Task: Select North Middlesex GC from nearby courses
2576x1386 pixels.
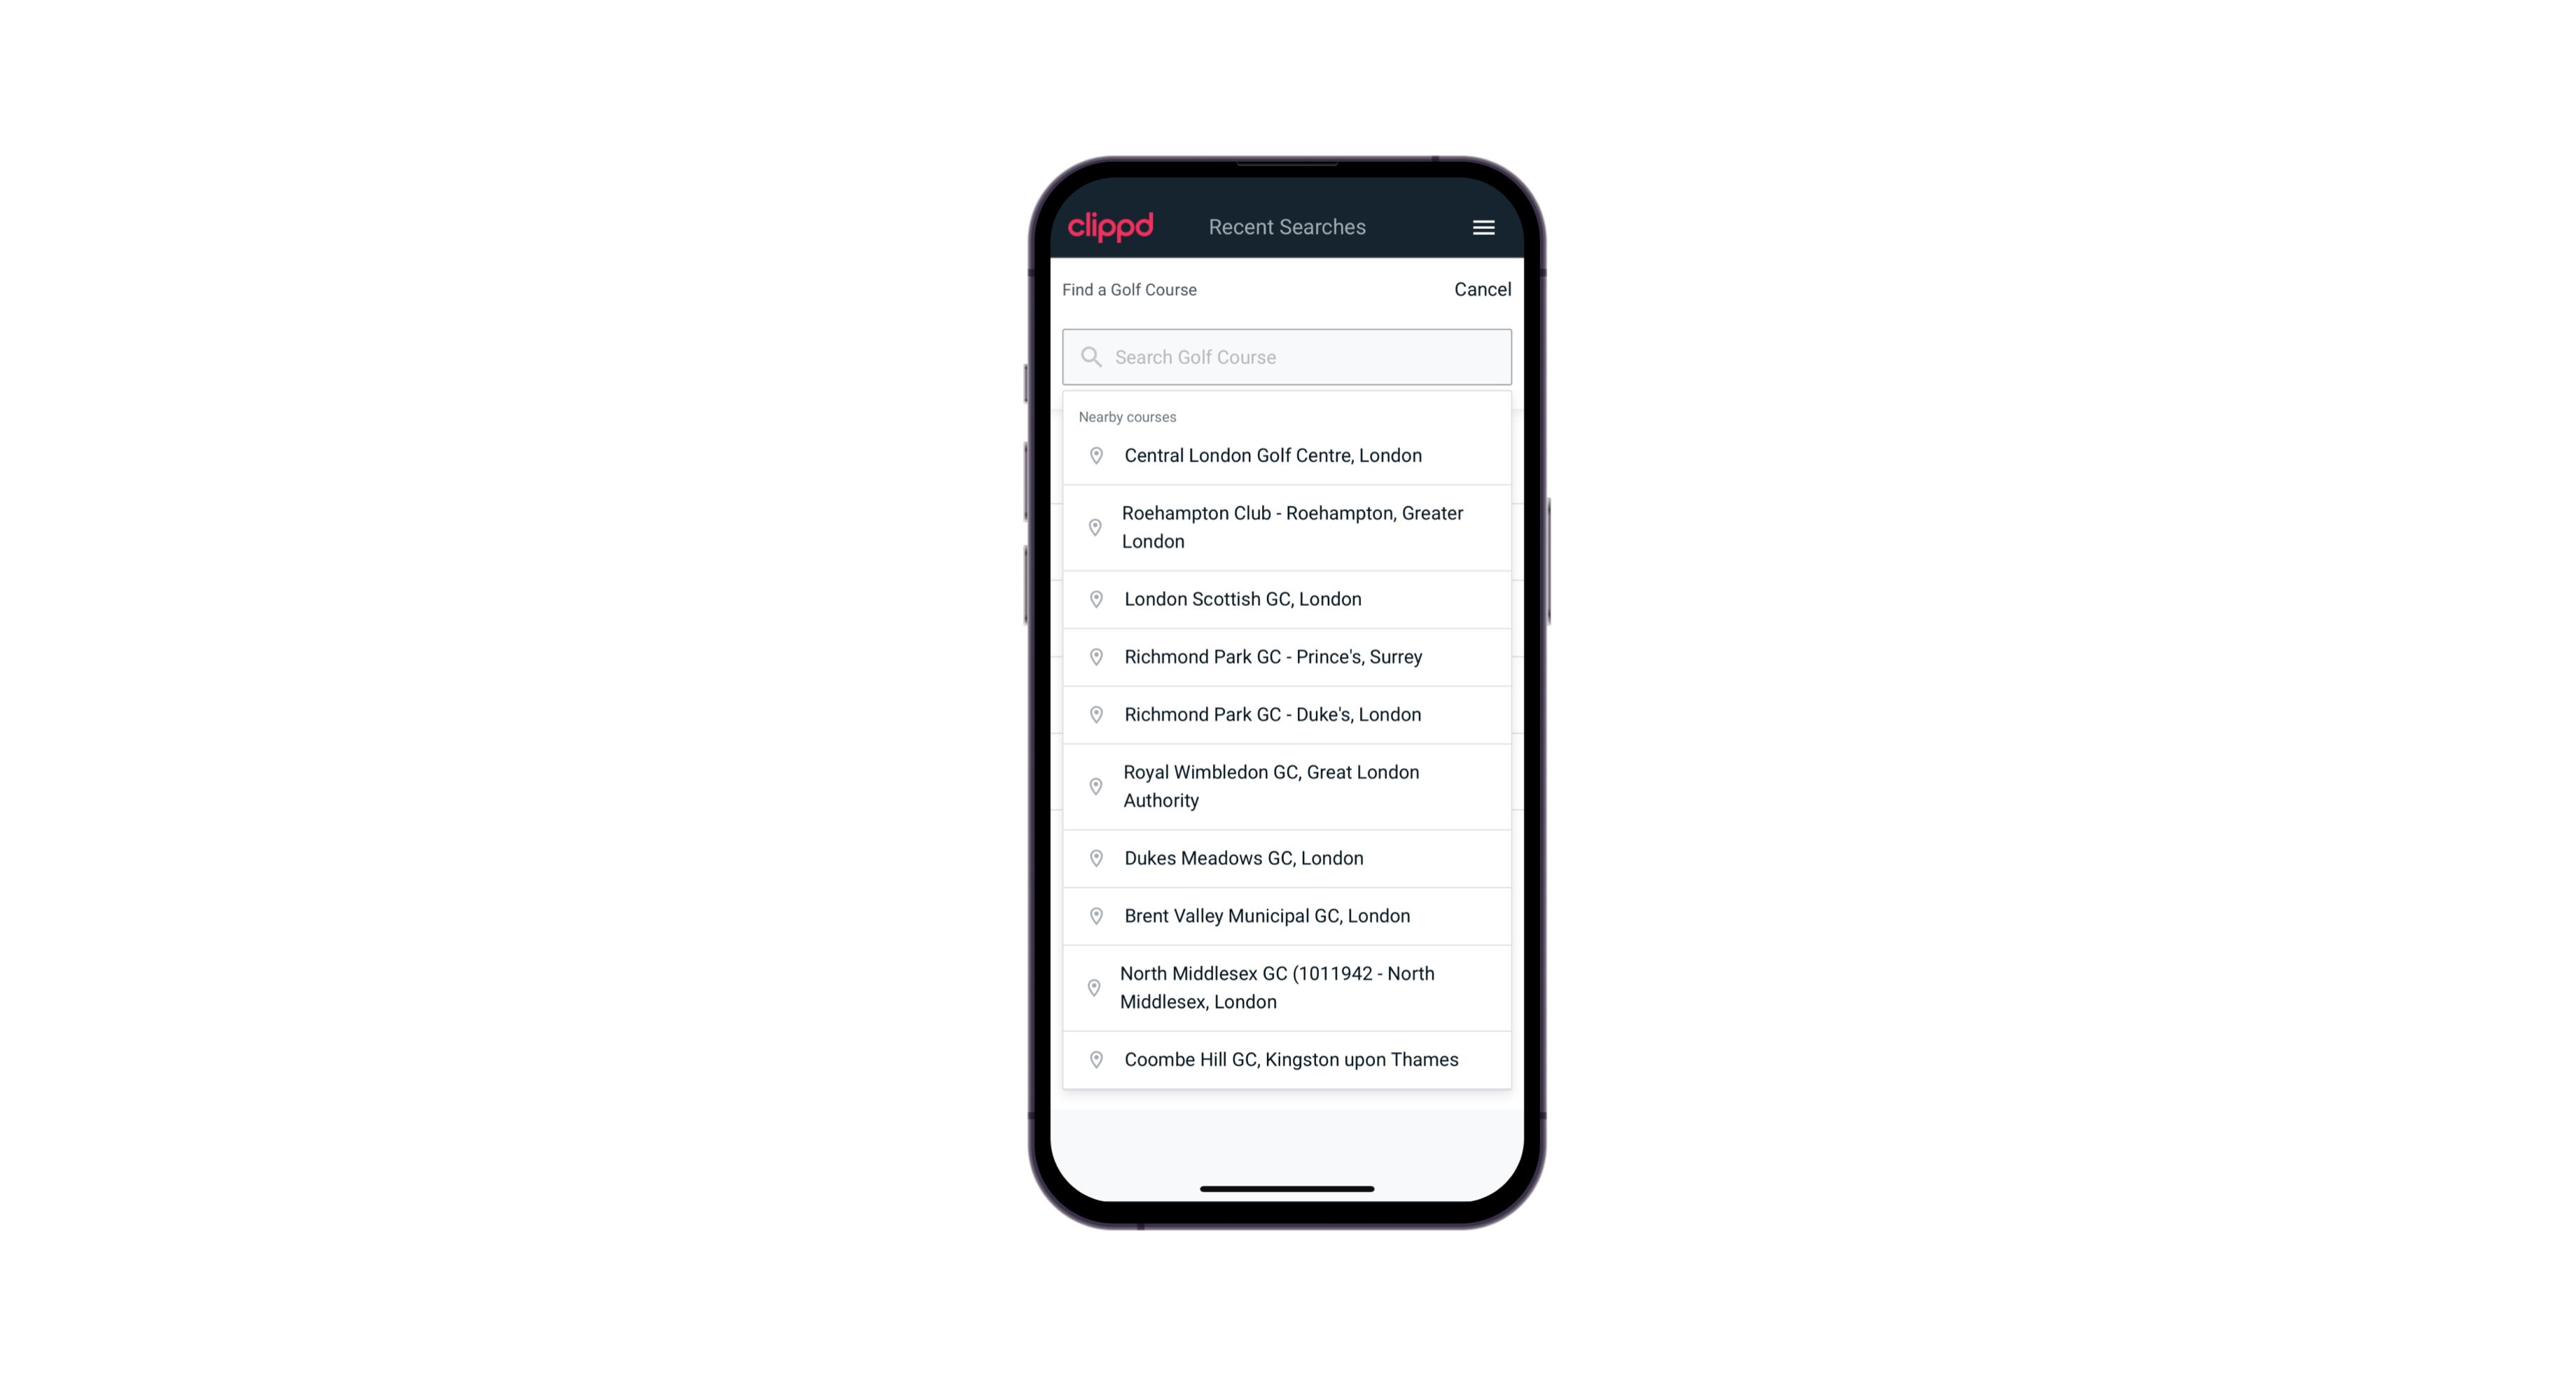Action: 1287,987
